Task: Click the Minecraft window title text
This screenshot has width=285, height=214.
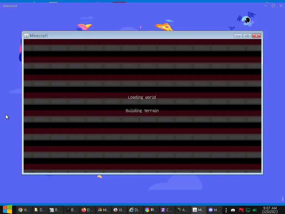Action: [x=39, y=36]
